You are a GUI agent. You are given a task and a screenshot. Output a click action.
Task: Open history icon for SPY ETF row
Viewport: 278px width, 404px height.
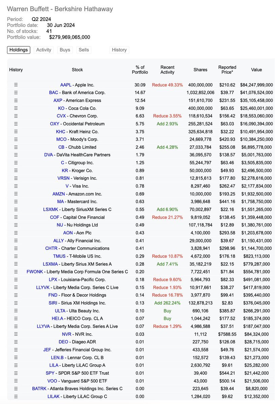[16, 373]
